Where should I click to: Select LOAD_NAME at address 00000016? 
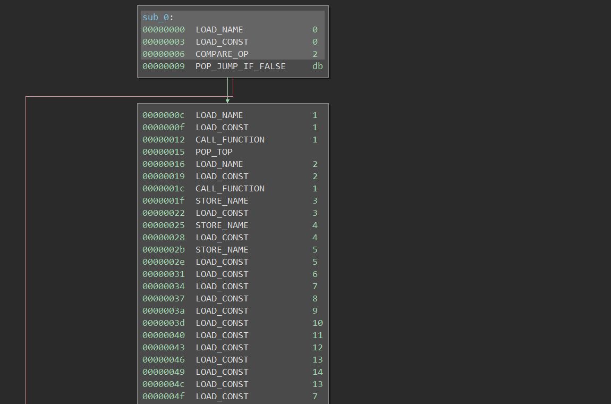[x=219, y=164]
